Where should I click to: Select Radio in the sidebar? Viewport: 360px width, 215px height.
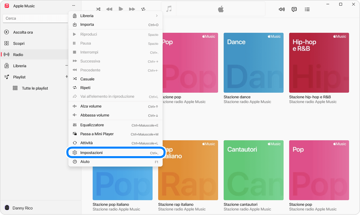pyautogui.click(x=35, y=55)
